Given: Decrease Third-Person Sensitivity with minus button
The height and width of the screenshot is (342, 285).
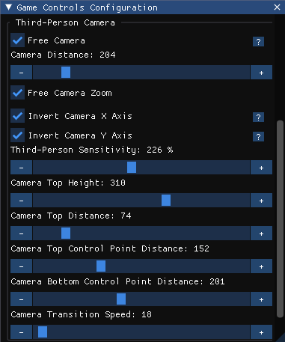Looking at the screenshot, I should pos(21,168).
